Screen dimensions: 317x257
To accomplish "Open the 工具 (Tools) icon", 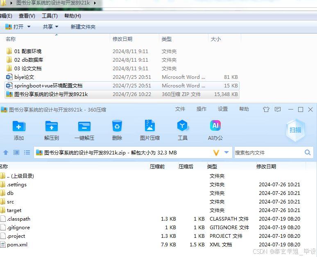I will (183, 126).
